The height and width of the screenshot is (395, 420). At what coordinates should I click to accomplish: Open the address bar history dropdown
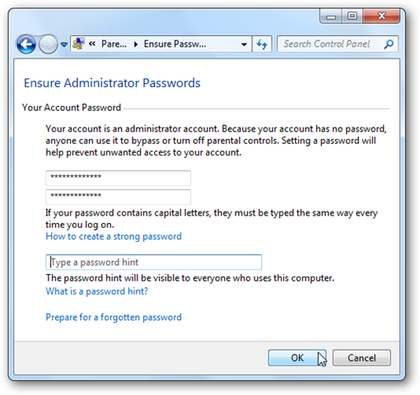[x=244, y=44]
